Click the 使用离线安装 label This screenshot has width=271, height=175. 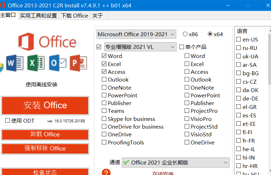click(x=41, y=84)
